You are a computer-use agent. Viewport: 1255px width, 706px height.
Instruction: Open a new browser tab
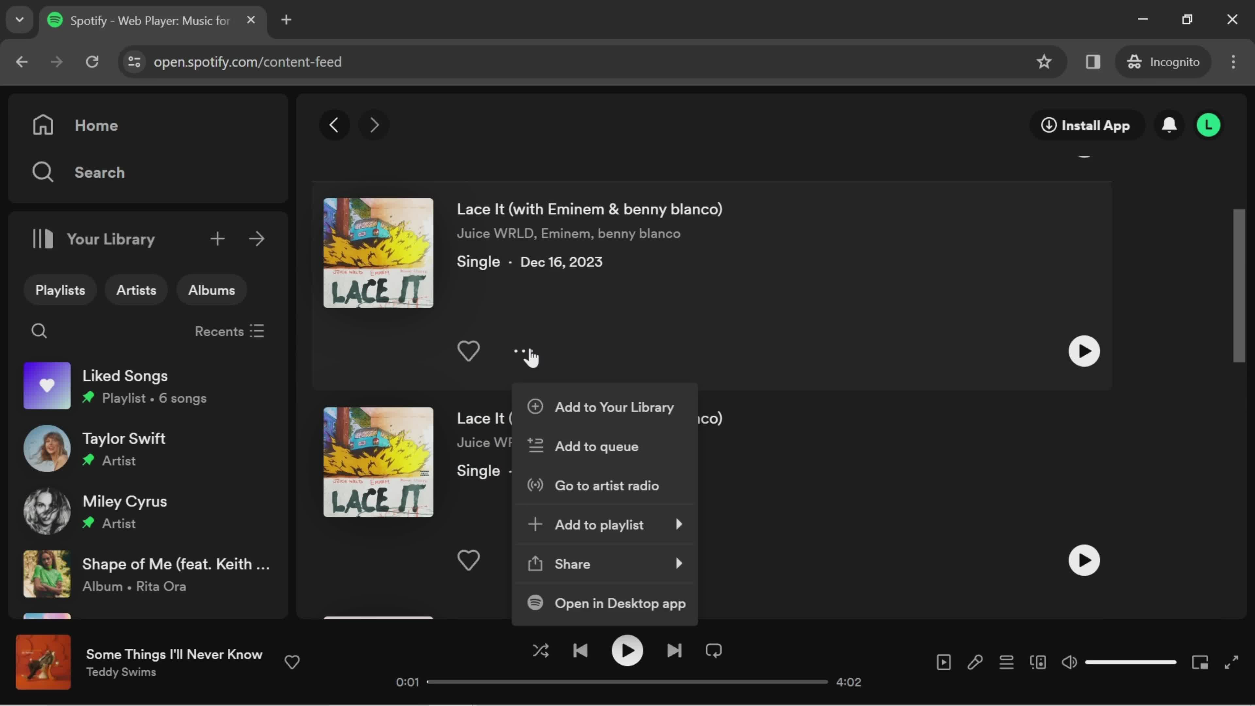[x=287, y=20]
